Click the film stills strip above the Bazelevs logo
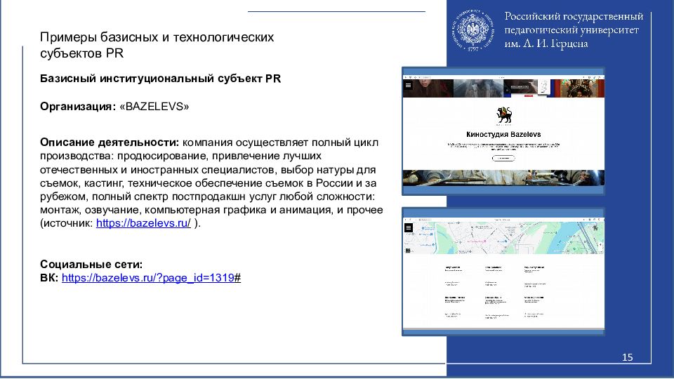Viewport: 674px width, 379px height. coord(503,88)
